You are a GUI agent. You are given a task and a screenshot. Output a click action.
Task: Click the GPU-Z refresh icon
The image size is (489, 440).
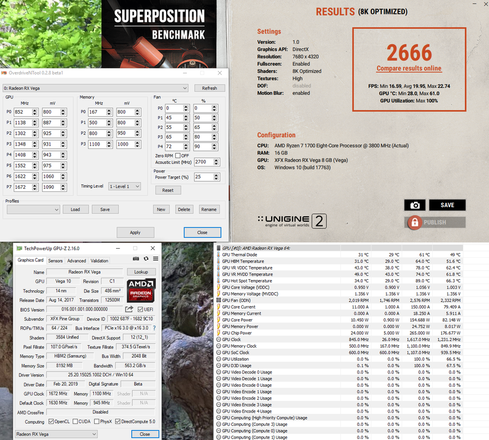pyautogui.click(x=146, y=258)
